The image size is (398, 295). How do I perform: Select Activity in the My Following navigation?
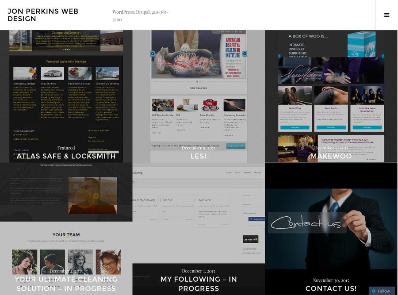tap(229, 172)
